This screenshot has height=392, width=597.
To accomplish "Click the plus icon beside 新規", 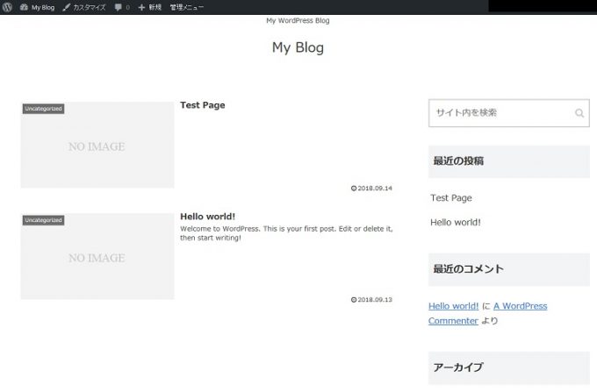I will coord(141,7).
